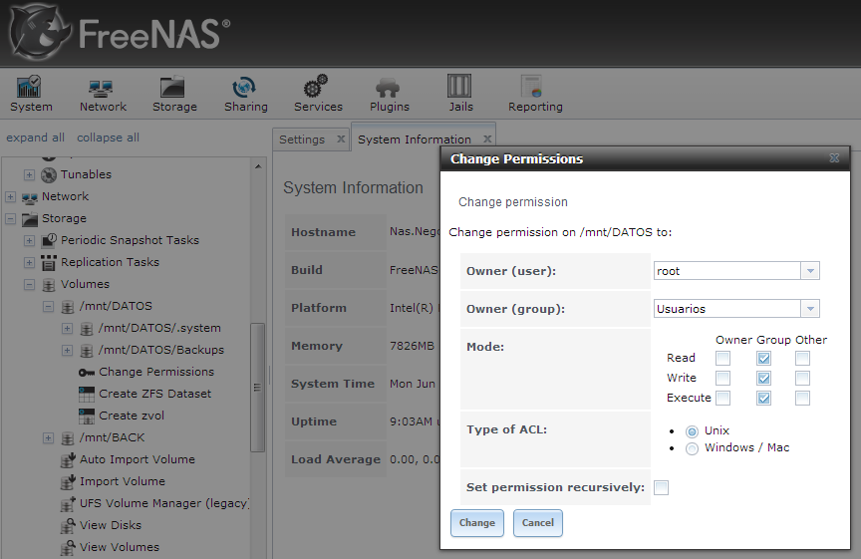Expand the /mnt/BACK node

pos(48,438)
